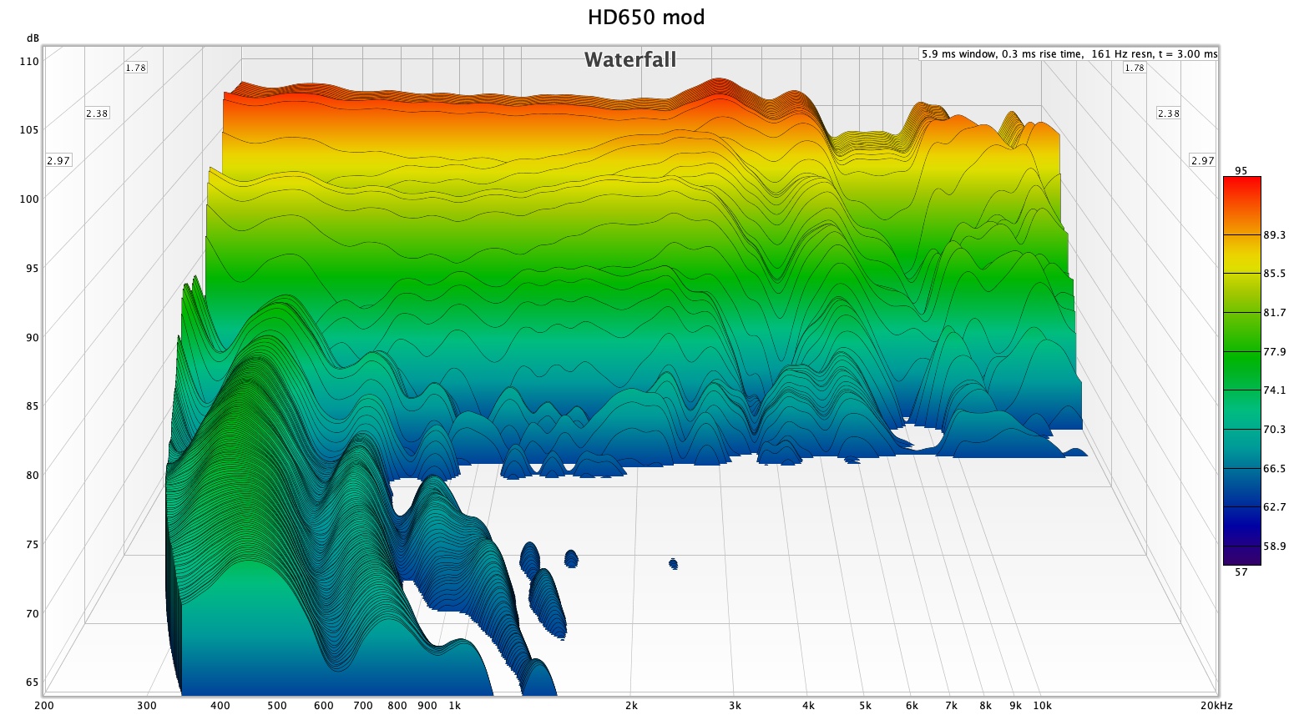Image resolution: width=1294 pixels, height=715 pixels.
Task: Click the red top of the color scale
Action: coord(1241,188)
